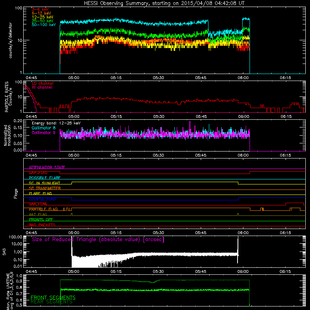Click 05:45 tick under the Flags panel
This screenshot has width=310, height=310.
click(x=201, y=233)
